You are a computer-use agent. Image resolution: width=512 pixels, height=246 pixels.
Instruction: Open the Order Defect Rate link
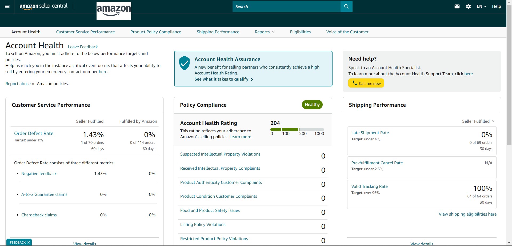34,133
